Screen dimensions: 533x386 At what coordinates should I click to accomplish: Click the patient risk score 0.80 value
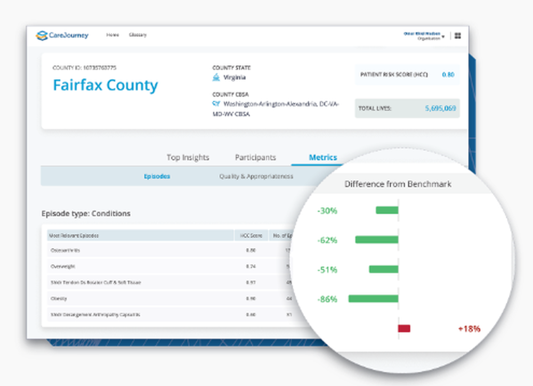coord(448,75)
